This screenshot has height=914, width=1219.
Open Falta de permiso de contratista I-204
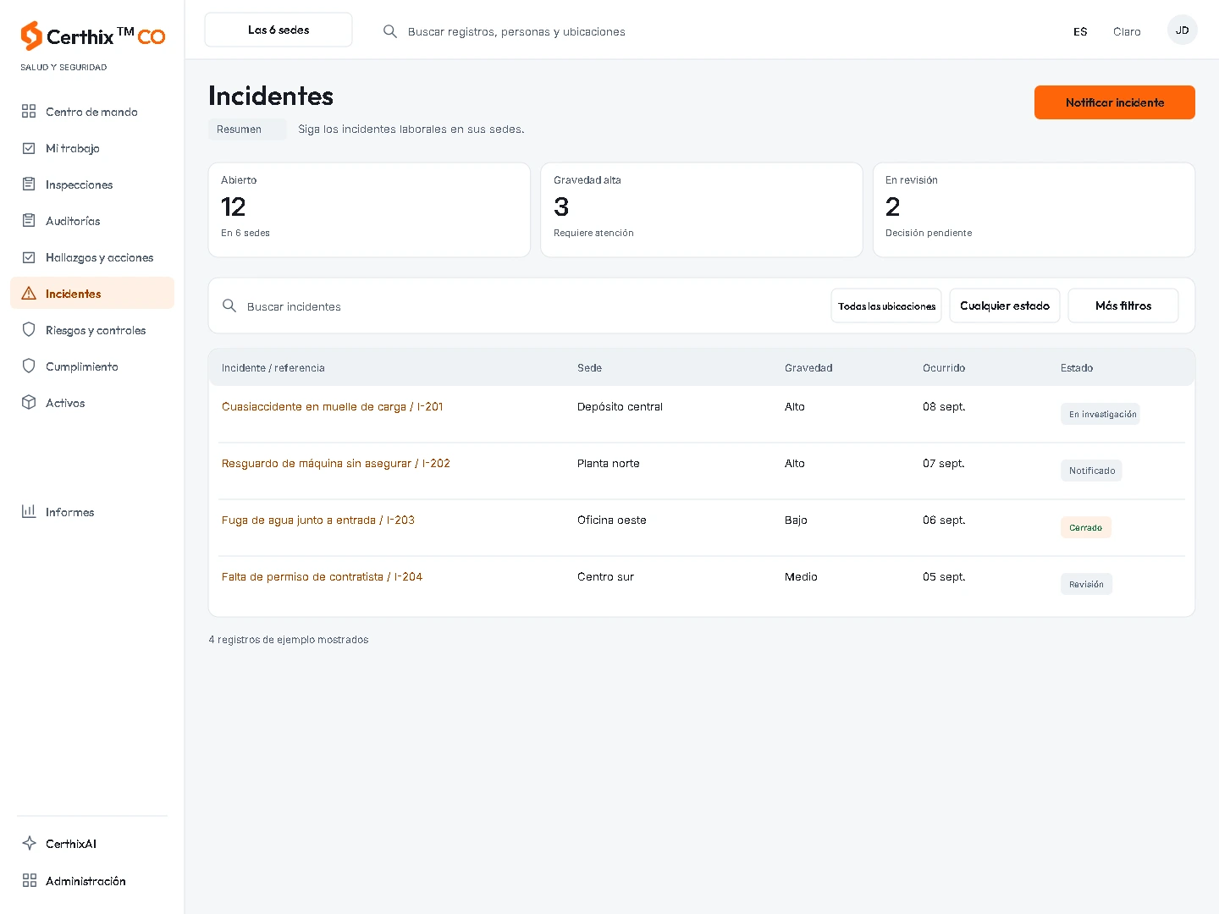322,577
